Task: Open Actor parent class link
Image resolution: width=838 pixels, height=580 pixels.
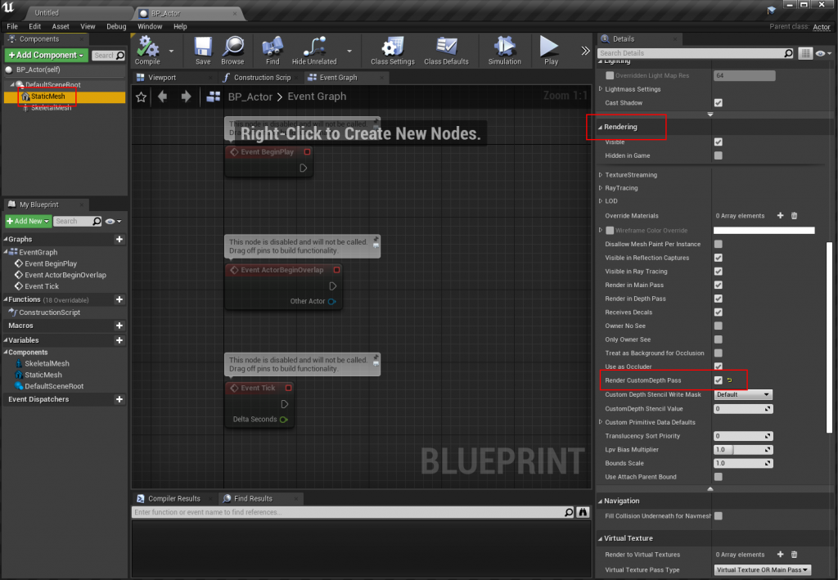Action: [822, 27]
